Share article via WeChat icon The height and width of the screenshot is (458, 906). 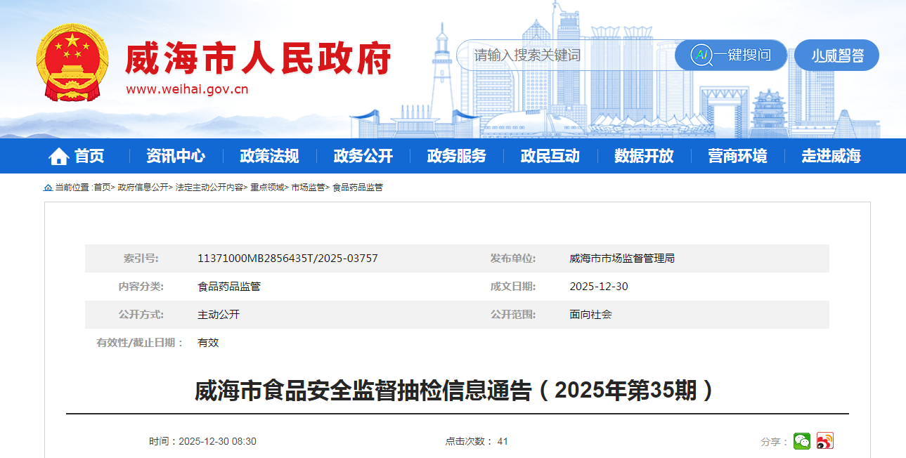pos(801,441)
